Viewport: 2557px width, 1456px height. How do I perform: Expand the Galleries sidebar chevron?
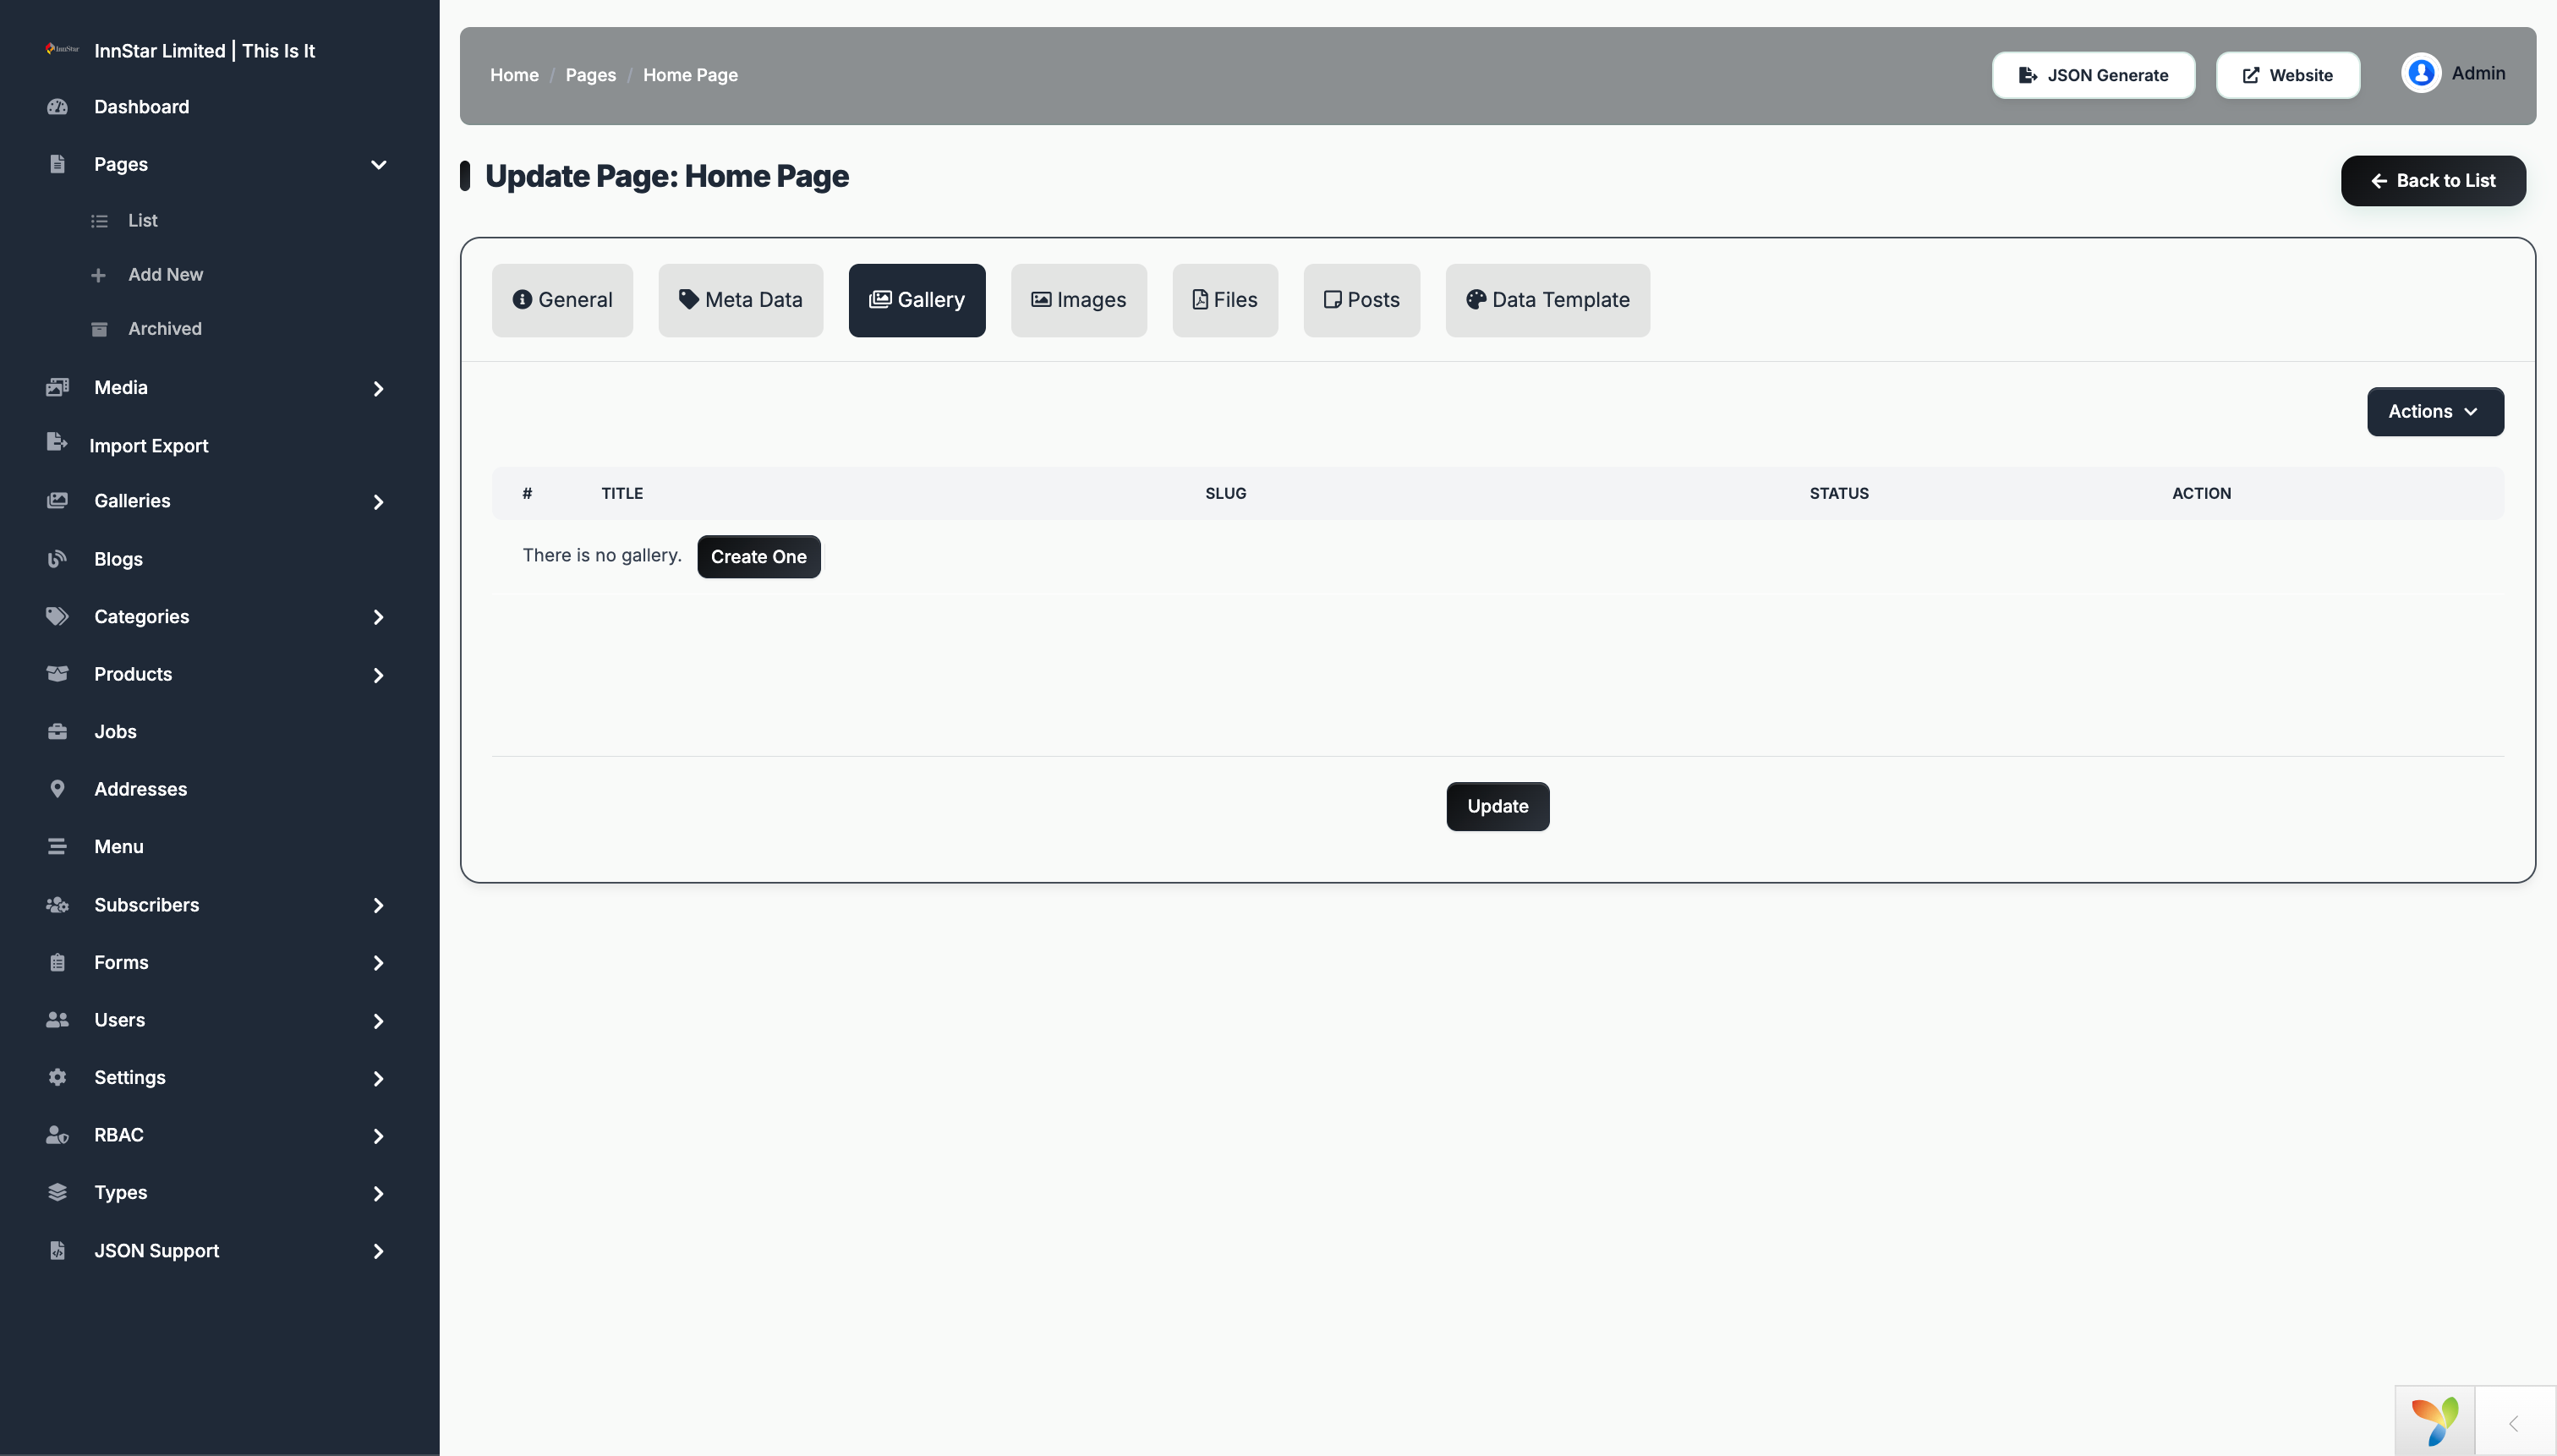coord(378,502)
